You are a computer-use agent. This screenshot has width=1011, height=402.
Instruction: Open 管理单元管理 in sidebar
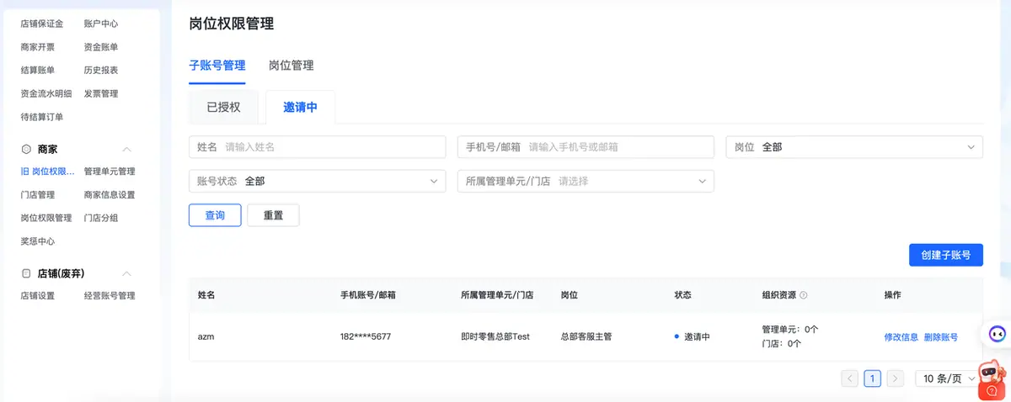click(110, 172)
